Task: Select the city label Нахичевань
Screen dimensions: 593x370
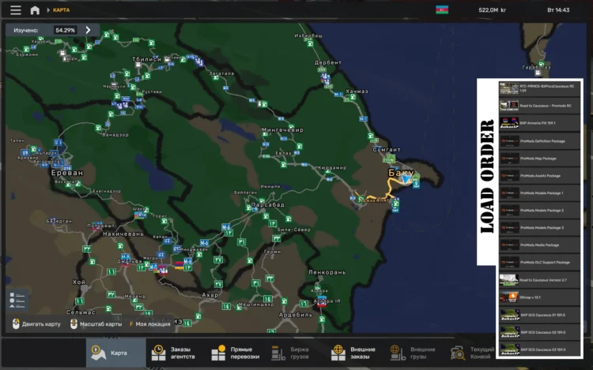Action: 123,234
